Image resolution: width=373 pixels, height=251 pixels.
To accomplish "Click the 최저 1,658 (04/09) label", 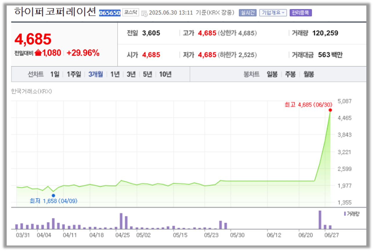I will click(x=53, y=201).
